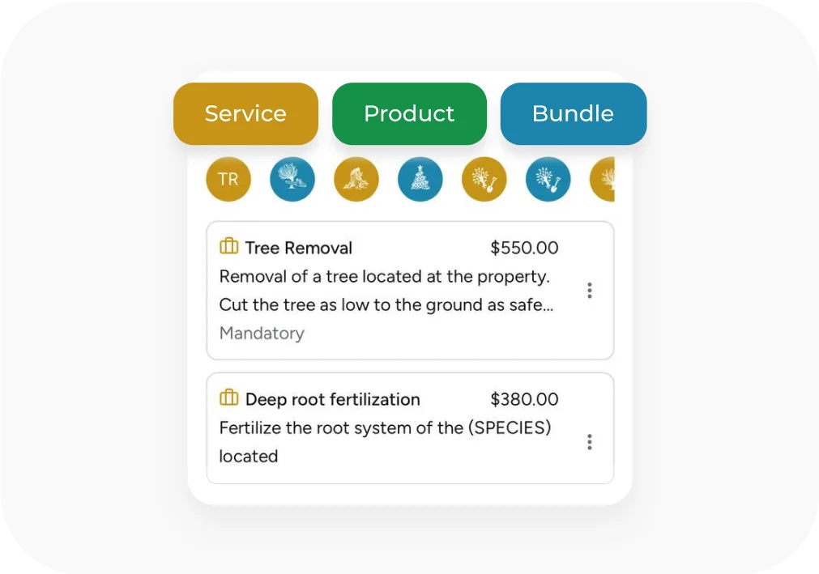819x574 pixels.
Task: Click the $550.00 price on Tree Removal
Action: (x=524, y=248)
